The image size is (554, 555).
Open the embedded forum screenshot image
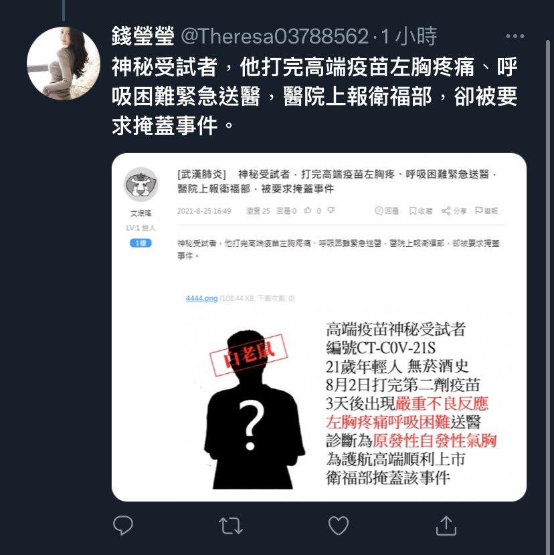point(318,328)
